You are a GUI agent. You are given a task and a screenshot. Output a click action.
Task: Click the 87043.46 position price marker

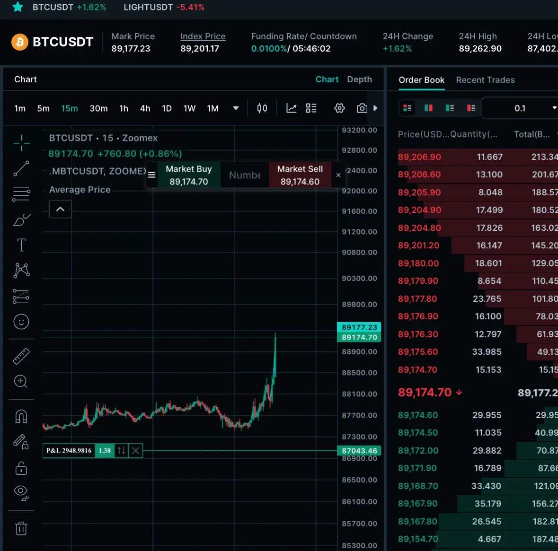tap(359, 451)
